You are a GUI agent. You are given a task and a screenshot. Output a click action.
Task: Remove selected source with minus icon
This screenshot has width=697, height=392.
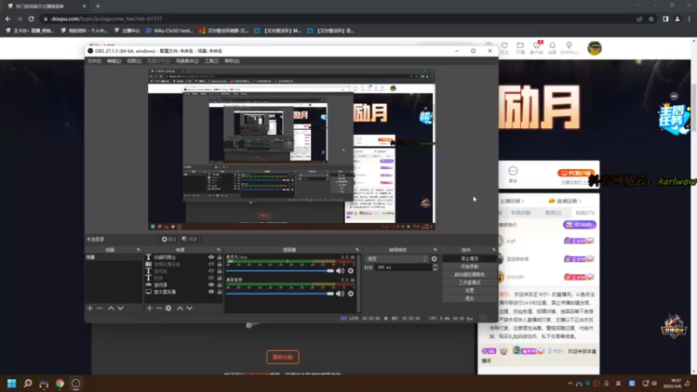tap(159, 308)
